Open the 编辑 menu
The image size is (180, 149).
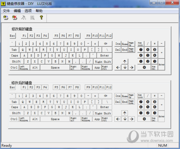pyautogui.click(x=17, y=11)
